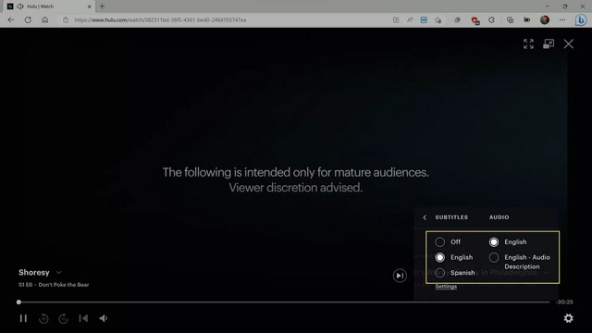Image resolution: width=592 pixels, height=333 pixels.
Task: Open browser favorites star icon
Action: point(438,20)
